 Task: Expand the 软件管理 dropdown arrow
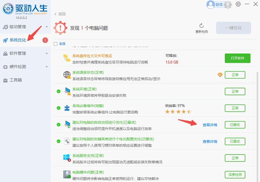(x=47, y=54)
